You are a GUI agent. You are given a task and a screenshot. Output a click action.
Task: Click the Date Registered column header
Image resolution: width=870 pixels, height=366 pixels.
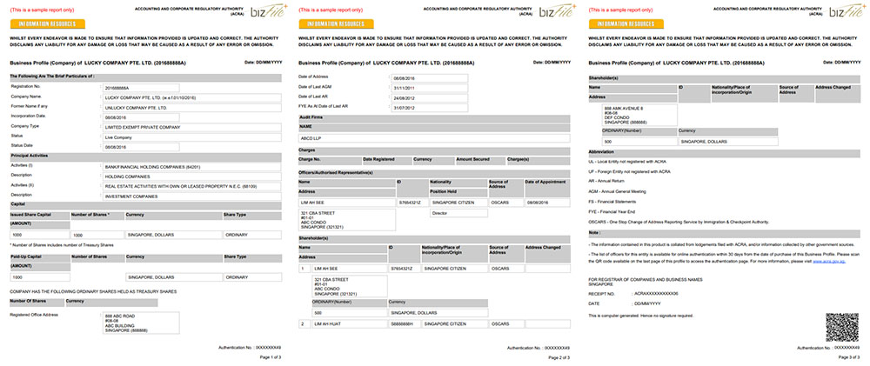click(x=387, y=161)
